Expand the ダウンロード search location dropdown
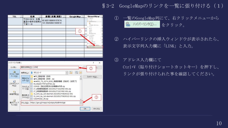 (67, 72)
